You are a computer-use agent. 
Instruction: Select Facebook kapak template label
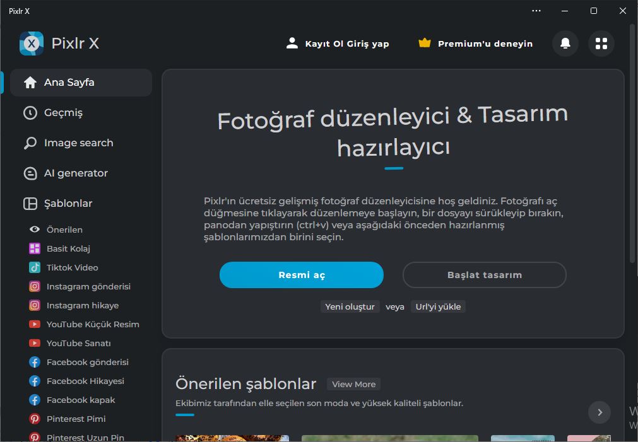click(x=81, y=400)
